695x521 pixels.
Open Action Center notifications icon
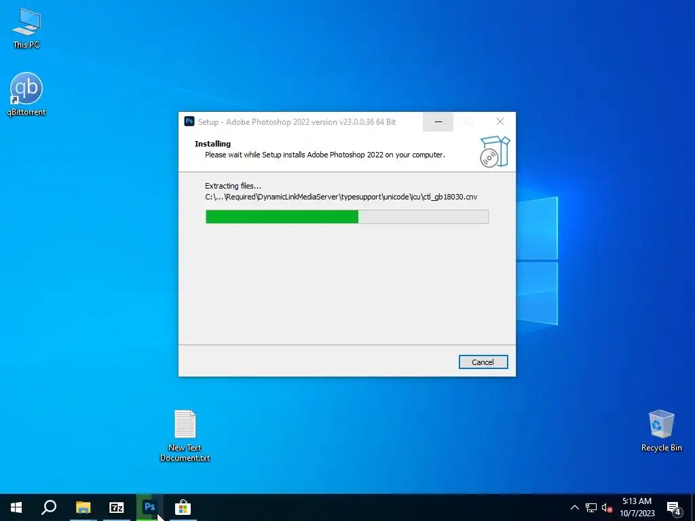tap(673, 507)
